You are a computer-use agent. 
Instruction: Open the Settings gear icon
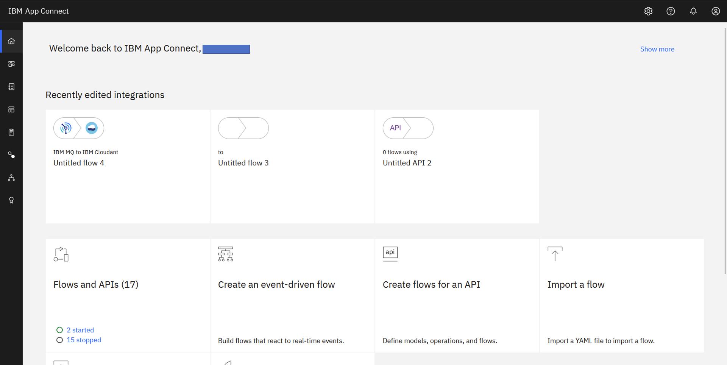pyautogui.click(x=648, y=11)
